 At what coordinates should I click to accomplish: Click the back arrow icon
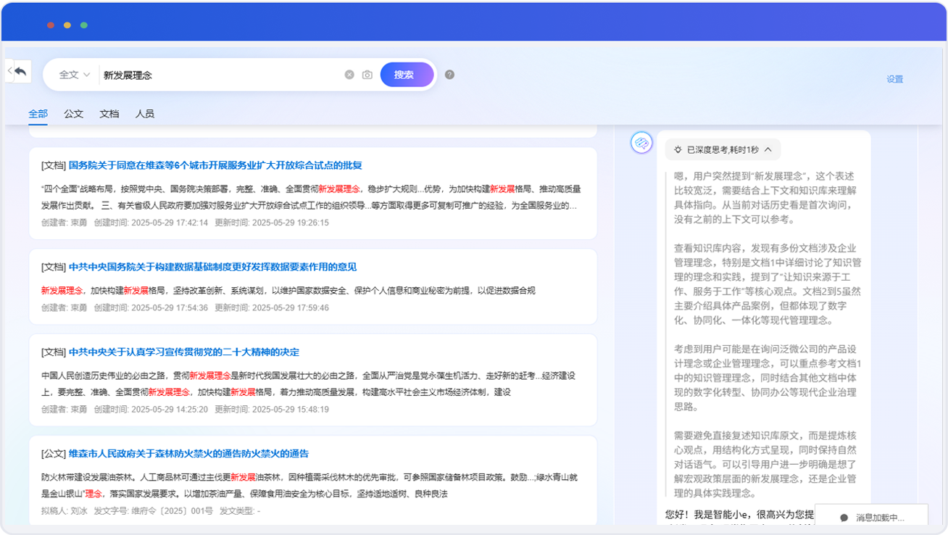21,71
